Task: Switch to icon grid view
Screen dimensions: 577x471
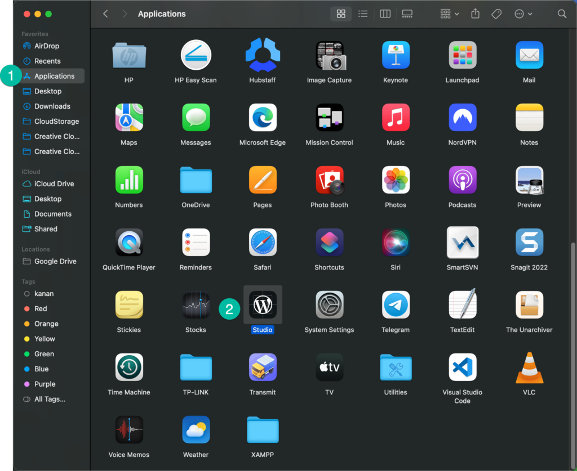Action: click(x=341, y=14)
